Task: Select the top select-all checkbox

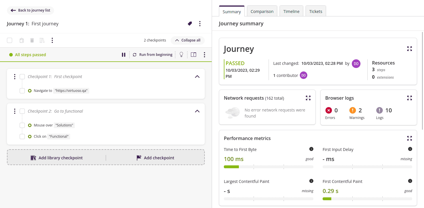Action: 10,40
